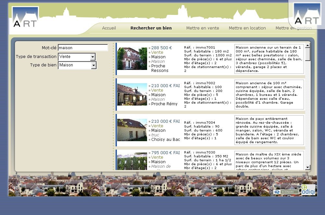The width and height of the screenshot is (325, 215).
Task: Open the odigi logo link
Action: (308, 190)
